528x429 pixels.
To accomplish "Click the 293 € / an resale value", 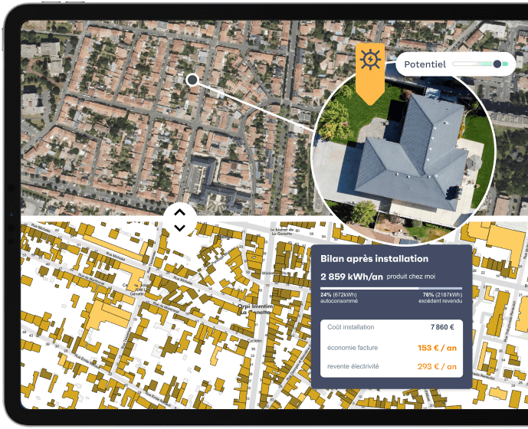I will pos(437,366).
